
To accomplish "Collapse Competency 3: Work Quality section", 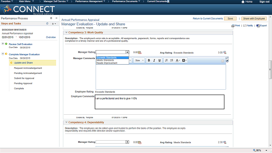I will (66, 32).
